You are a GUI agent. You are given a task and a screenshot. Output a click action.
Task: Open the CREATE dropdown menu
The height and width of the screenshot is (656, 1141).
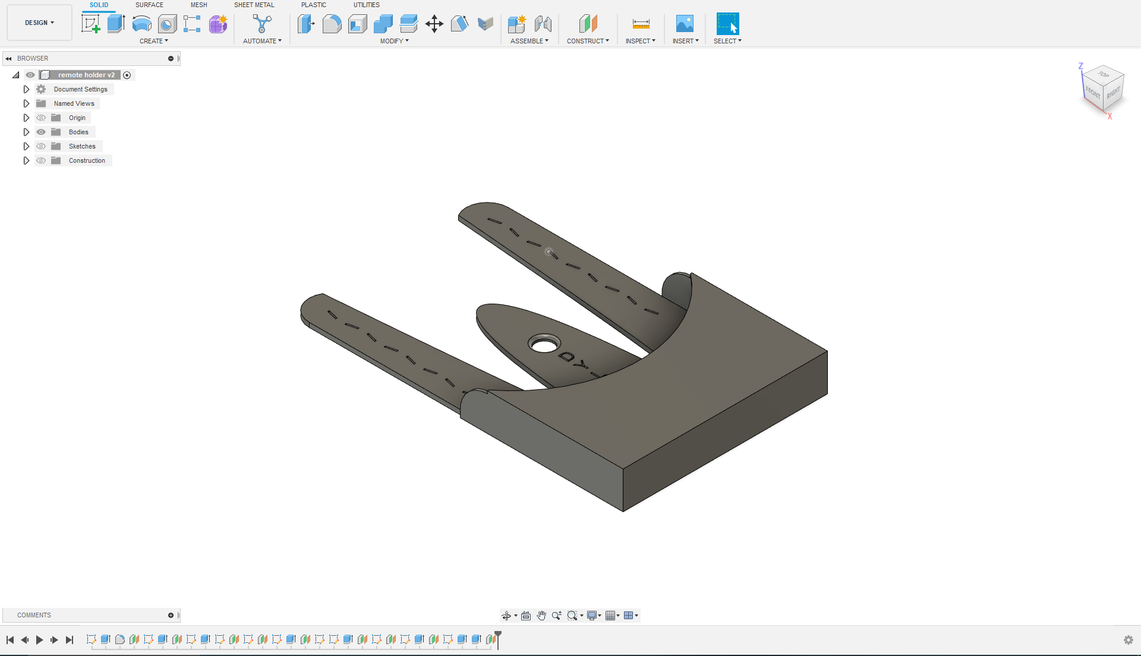pyautogui.click(x=154, y=41)
